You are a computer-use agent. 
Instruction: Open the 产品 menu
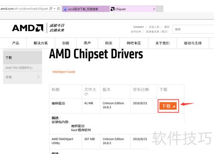pyautogui.click(x=15, y=43)
